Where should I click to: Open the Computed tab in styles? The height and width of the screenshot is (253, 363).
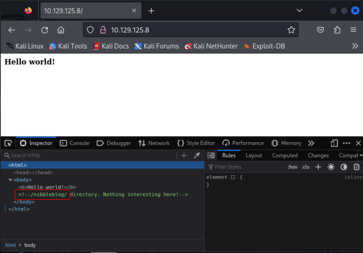click(x=285, y=155)
